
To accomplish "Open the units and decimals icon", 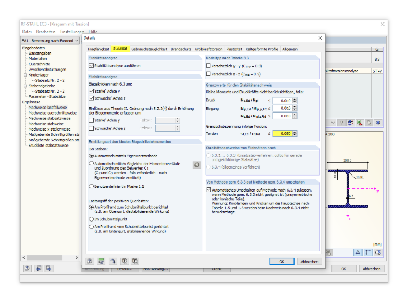I will (x=101, y=261).
